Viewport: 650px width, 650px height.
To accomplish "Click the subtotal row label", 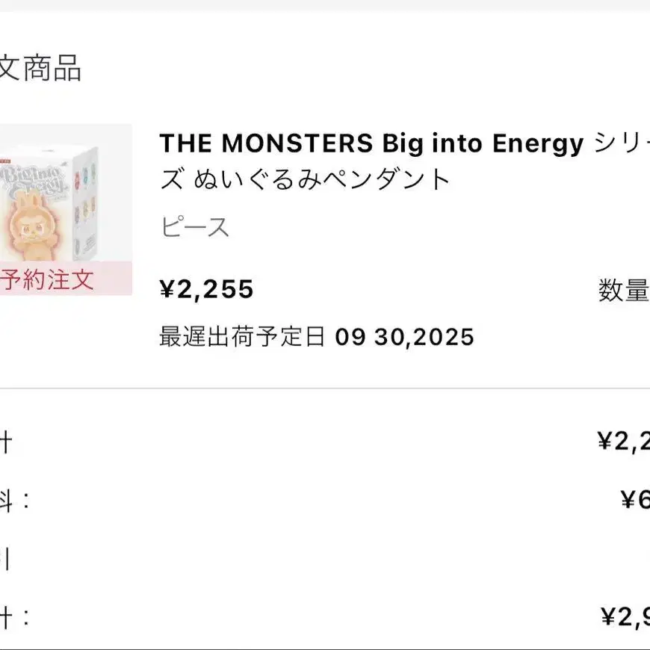I will coord(6,442).
